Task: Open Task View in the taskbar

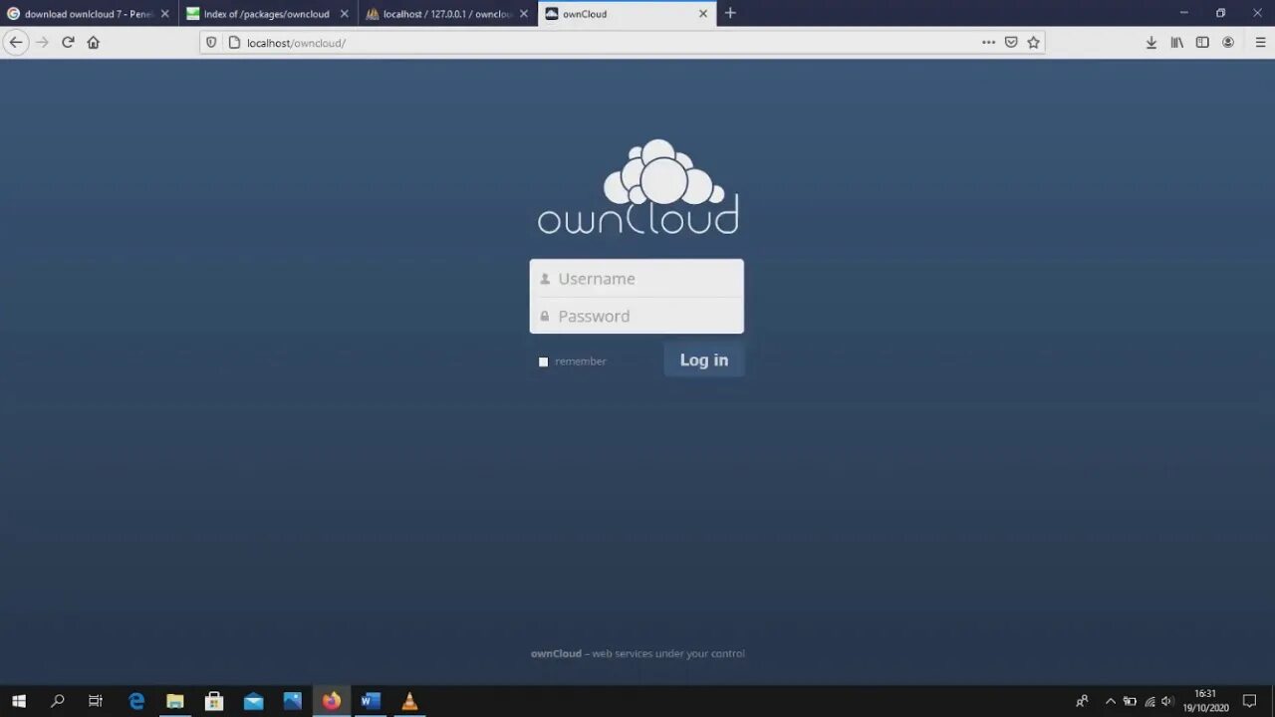Action: point(96,701)
